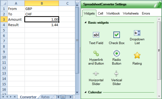
Task: Choose the Horizontal Slider widget
Action: 96,74
